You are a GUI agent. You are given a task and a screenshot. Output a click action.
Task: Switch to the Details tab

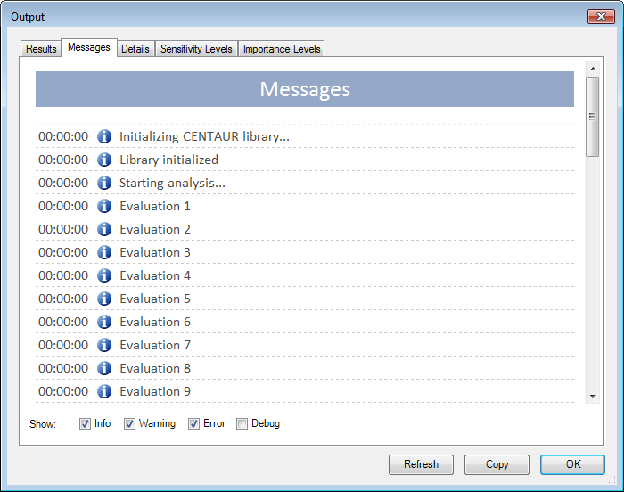[135, 49]
